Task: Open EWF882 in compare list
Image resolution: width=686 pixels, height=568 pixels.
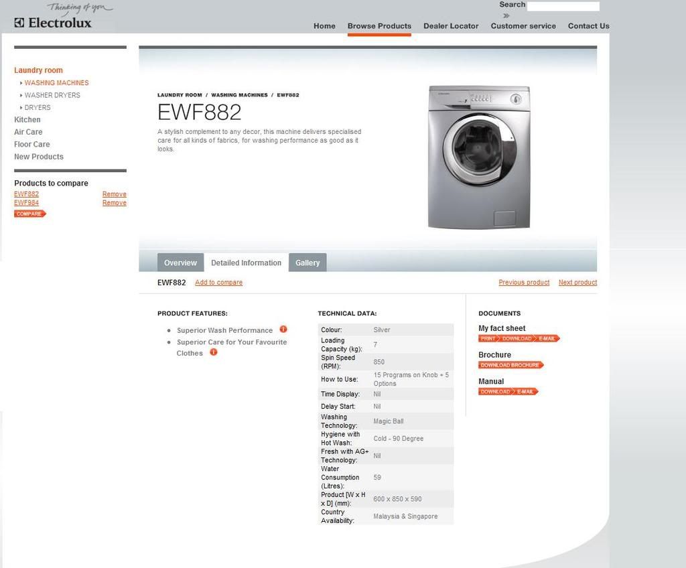Action: pos(26,194)
